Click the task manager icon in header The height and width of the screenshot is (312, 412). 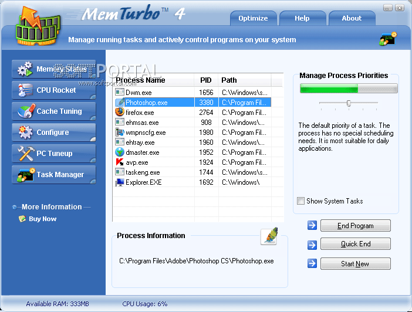(388, 39)
